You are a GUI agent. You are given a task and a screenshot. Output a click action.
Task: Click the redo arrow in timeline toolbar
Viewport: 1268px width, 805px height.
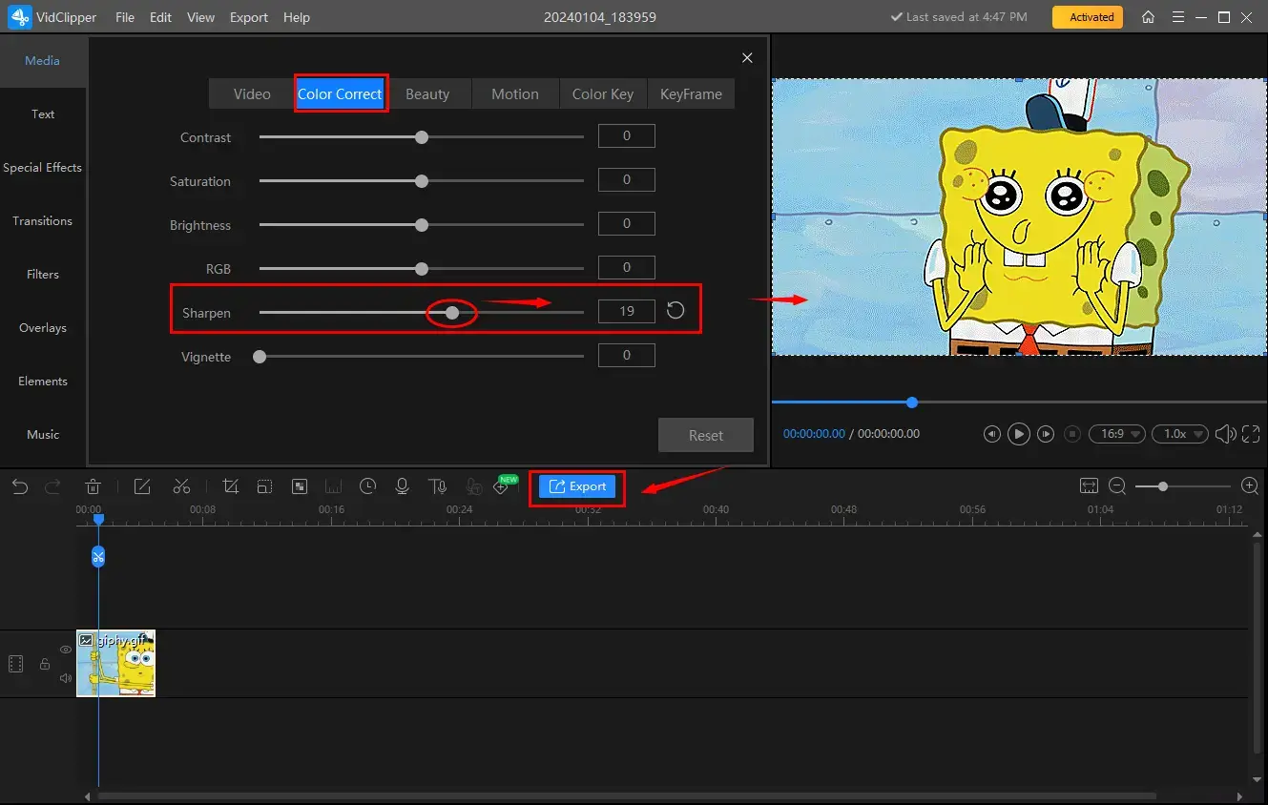(x=53, y=486)
